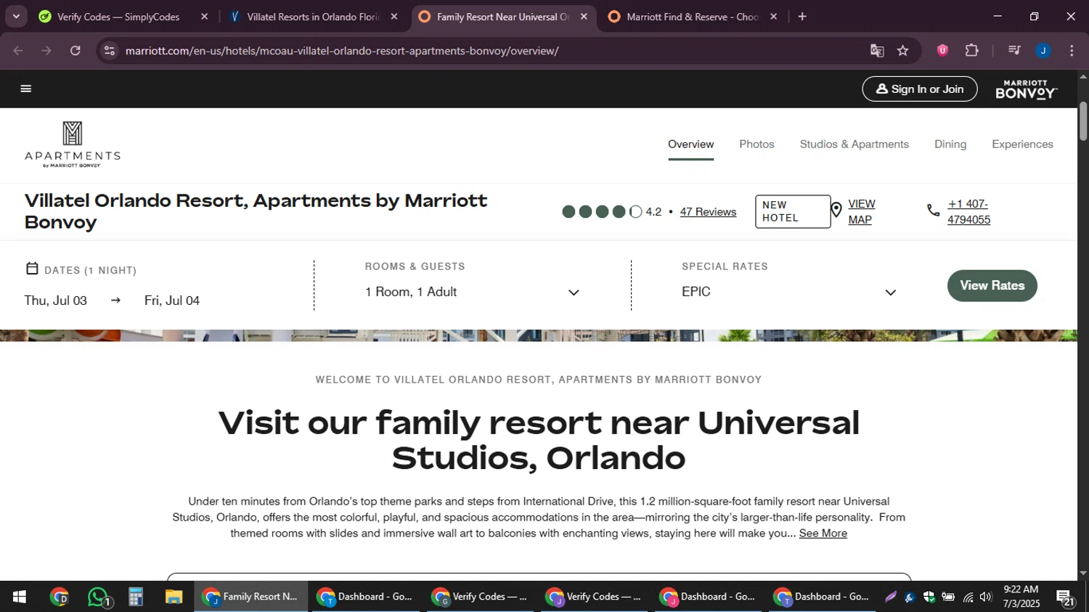Click the site information icon in address bar
1089x612 pixels.
point(110,51)
